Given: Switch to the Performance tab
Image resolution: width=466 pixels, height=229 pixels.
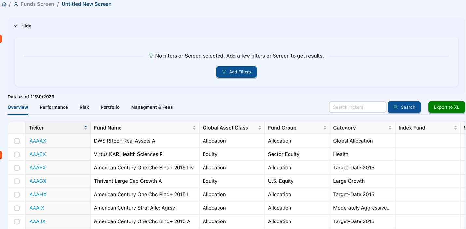Looking at the screenshot, I should pos(54,107).
